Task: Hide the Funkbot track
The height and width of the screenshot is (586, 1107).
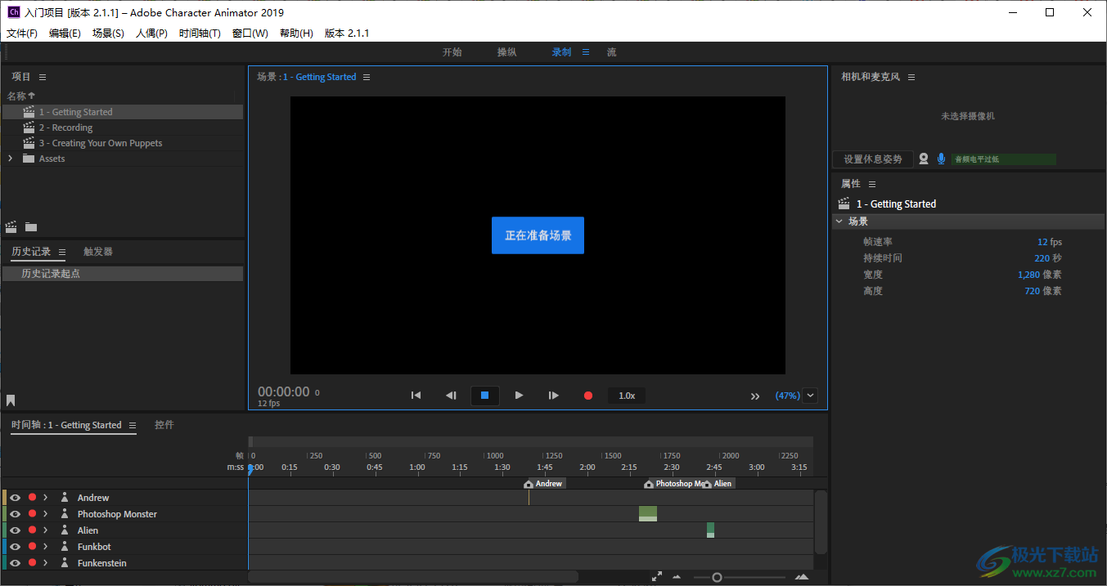Action: [15, 547]
